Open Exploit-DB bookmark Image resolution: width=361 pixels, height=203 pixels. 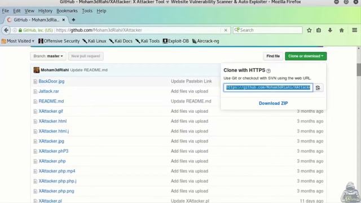[175, 41]
